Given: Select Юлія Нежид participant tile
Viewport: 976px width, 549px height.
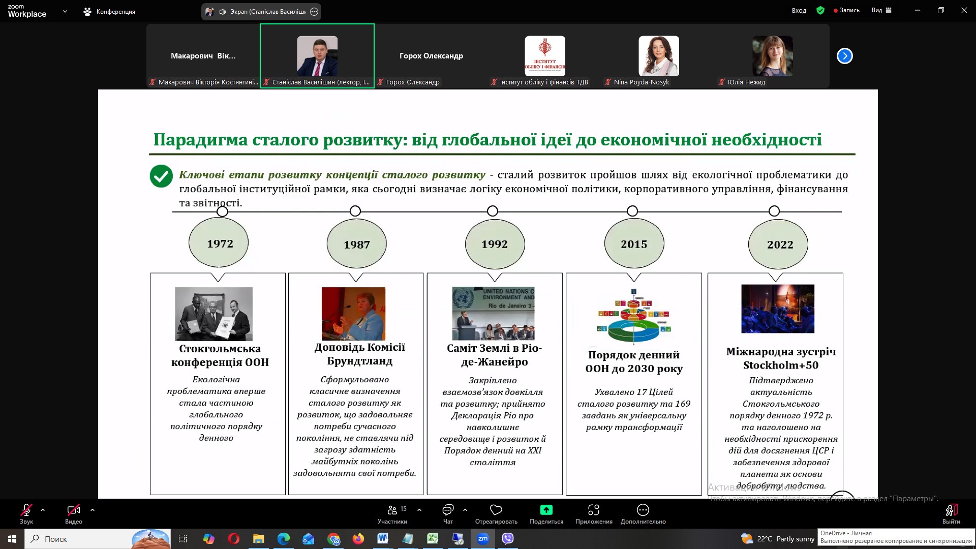Looking at the screenshot, I should click(x=773, y=56).
